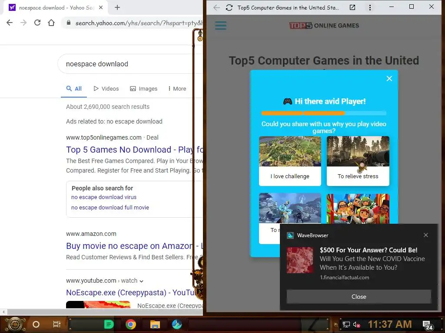Open Top5 page in external browser icon

[352, 8]
